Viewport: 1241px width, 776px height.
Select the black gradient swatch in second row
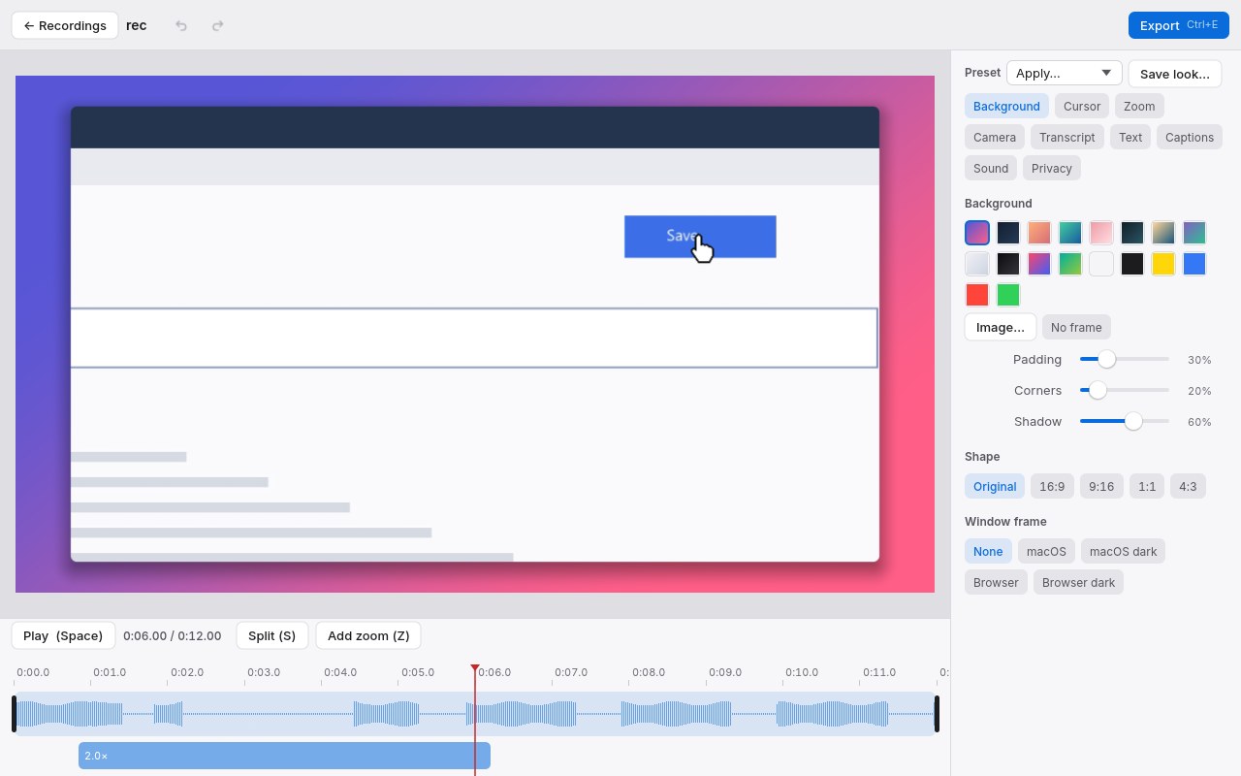pyautogui.click(x=1008, y=264)
